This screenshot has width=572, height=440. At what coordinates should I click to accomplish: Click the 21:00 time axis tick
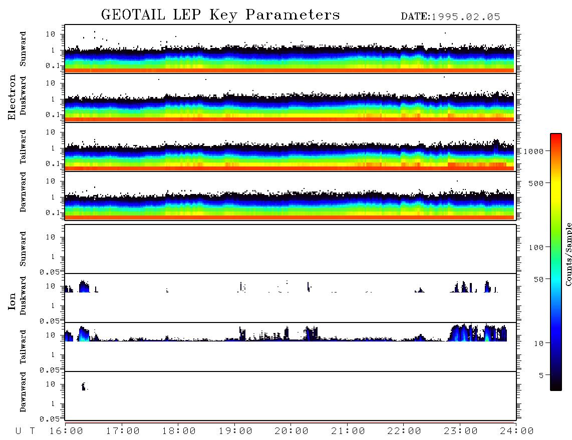(x=348, y=431)
